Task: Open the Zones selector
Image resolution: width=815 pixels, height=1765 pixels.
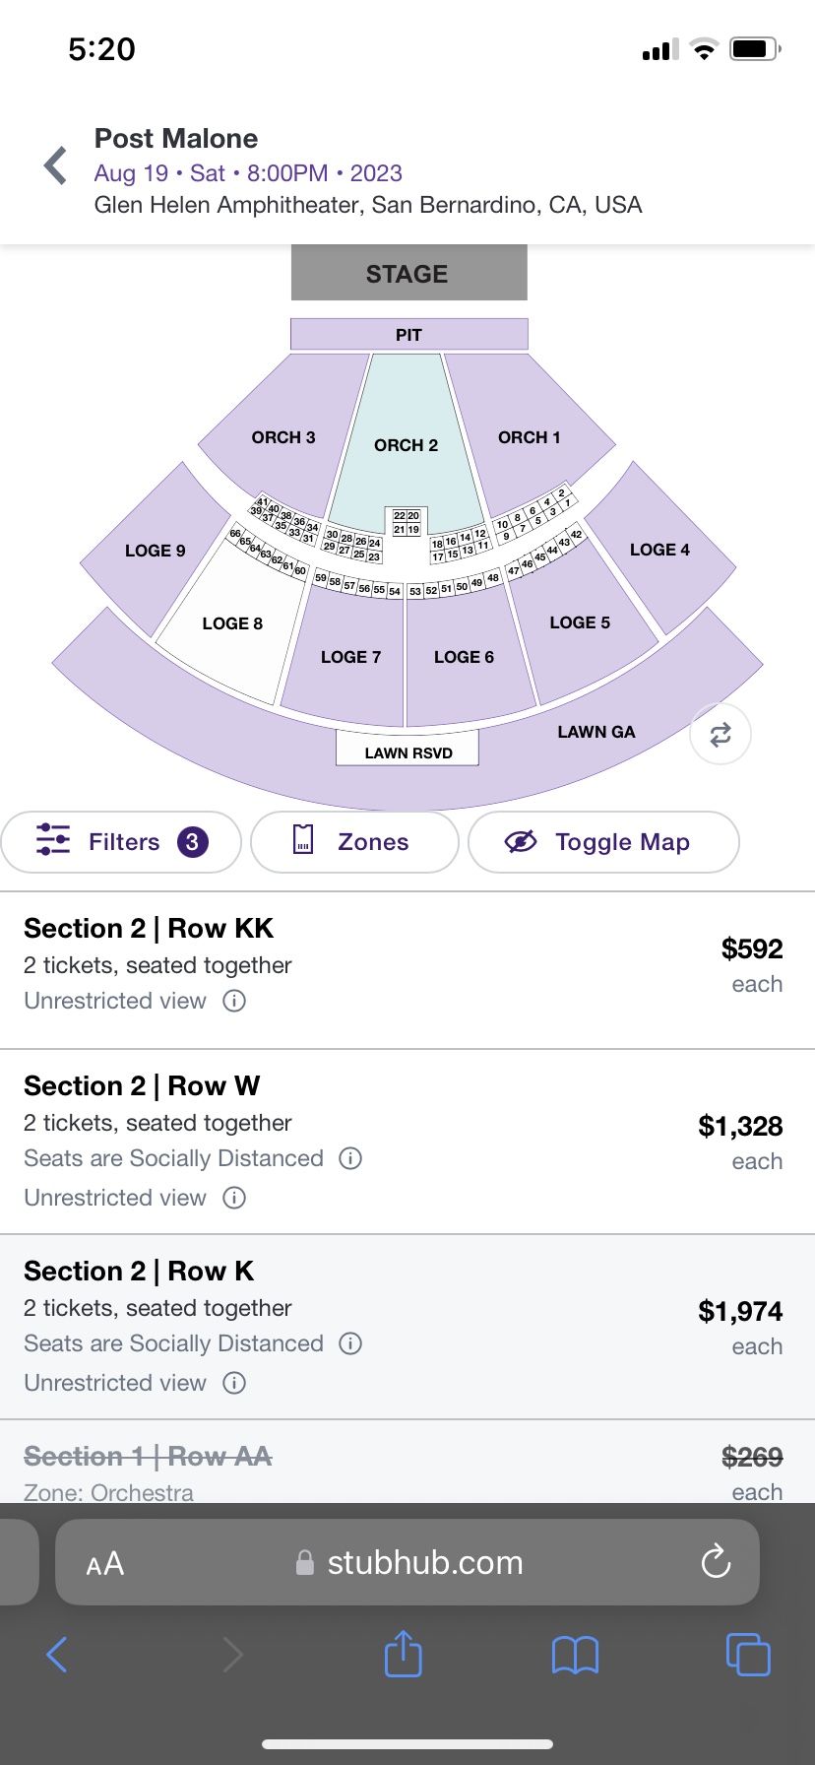Action: point(354,842)
